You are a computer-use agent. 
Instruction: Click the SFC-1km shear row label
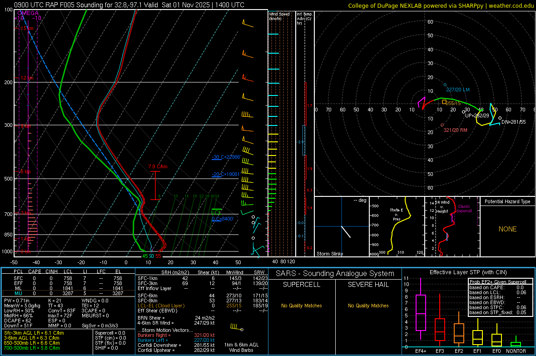point(147,278)
